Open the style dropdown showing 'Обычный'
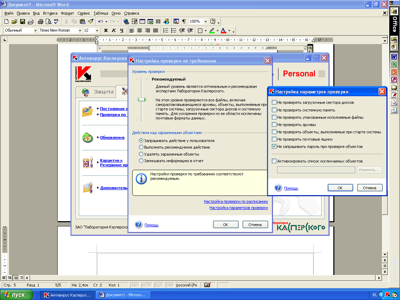This screenshot has width=400, height=300. (35, 31)
